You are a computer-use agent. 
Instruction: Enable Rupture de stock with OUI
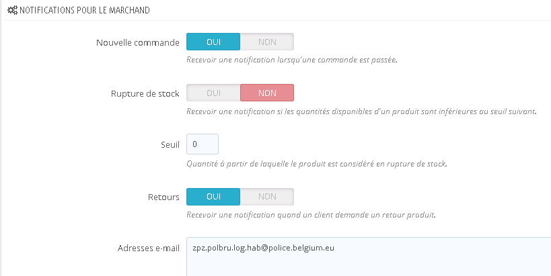[213, 93]
